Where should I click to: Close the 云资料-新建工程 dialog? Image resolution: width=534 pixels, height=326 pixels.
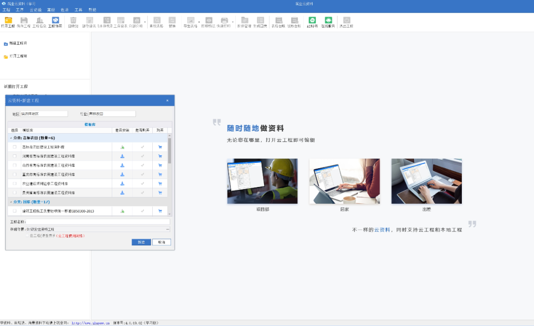[x=167, y=100]
